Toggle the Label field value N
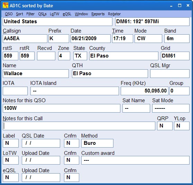The height and width of the screenshot is (185, 193). (x=11, y=143)
